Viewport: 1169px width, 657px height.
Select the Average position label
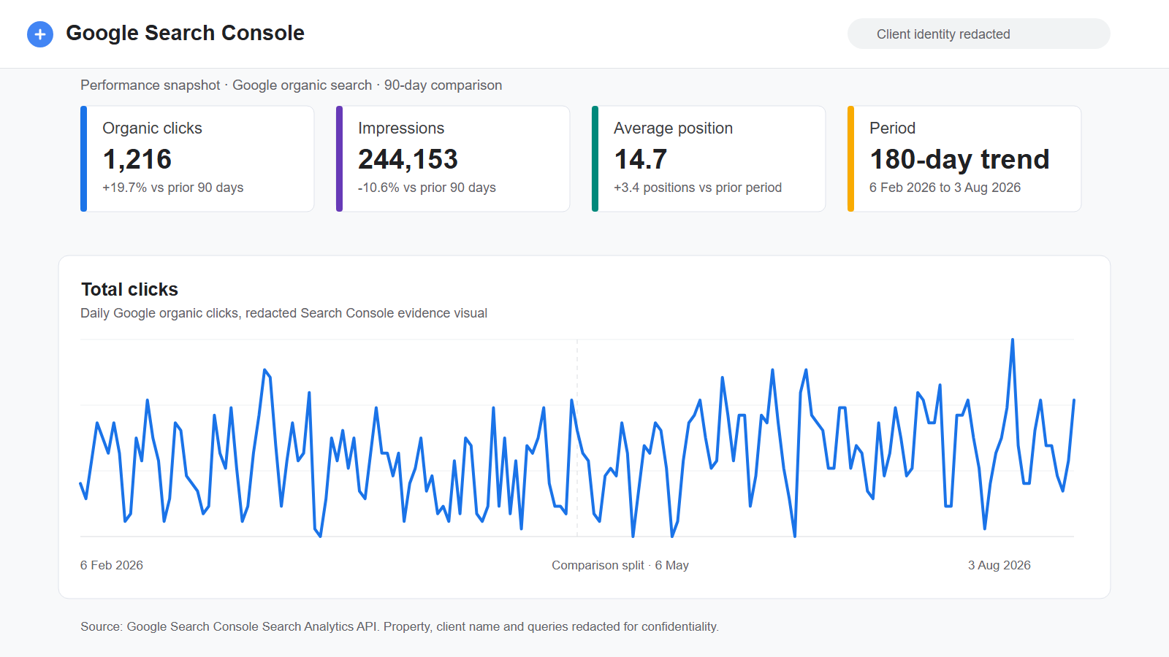click(x=673, y=128)
